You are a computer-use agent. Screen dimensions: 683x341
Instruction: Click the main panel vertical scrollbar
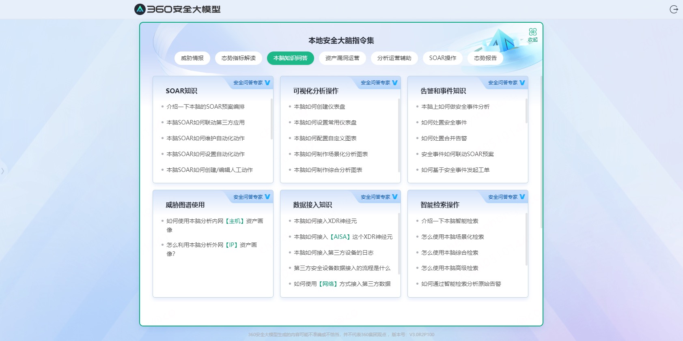pos(541,152)
